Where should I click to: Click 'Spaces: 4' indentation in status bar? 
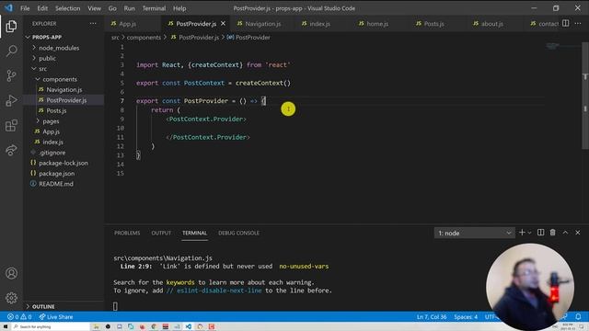pos(466,316)
